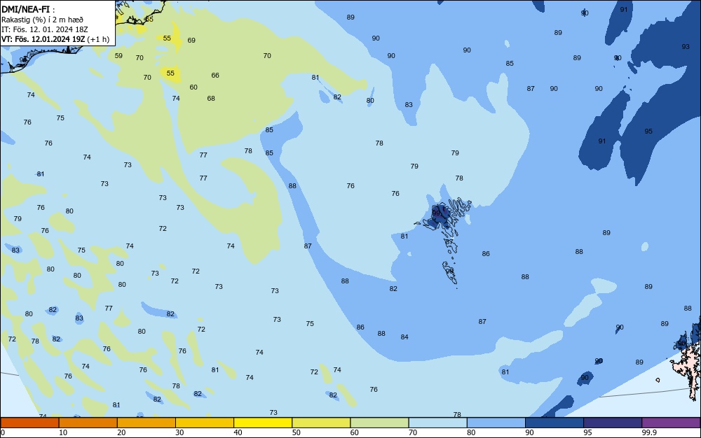Click the humidity value "68" on the map
This screenshot has width=701, height=438.
[x=211, y=98]
